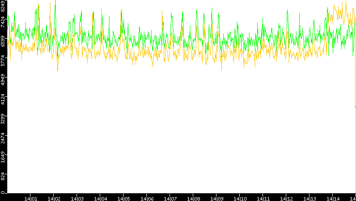Screen dimensions: 356x201
Task: Click the orange vertical drop at chart's right edge
Action: click(356, 145)
